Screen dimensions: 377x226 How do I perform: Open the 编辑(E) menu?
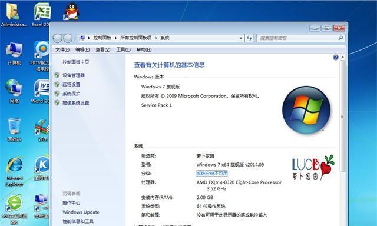pos(82,49)
